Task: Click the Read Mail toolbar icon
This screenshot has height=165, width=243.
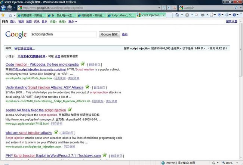Action: [197, 15]
